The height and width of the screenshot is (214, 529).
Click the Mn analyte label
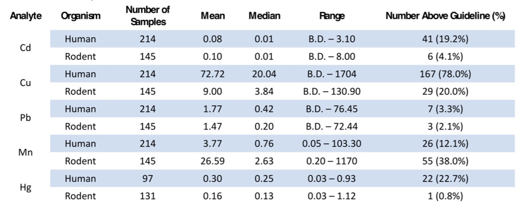25,153
